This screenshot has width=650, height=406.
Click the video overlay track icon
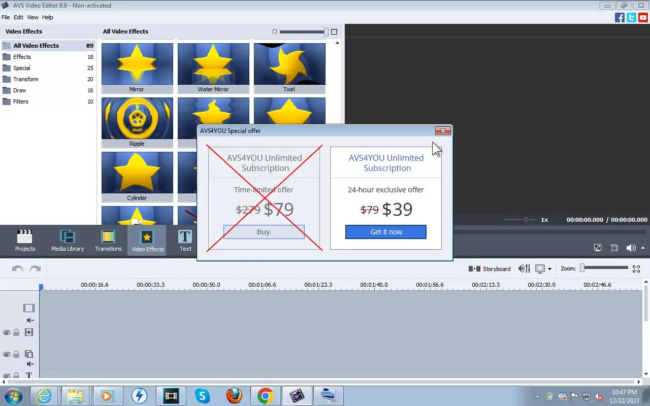pos(29,354)
